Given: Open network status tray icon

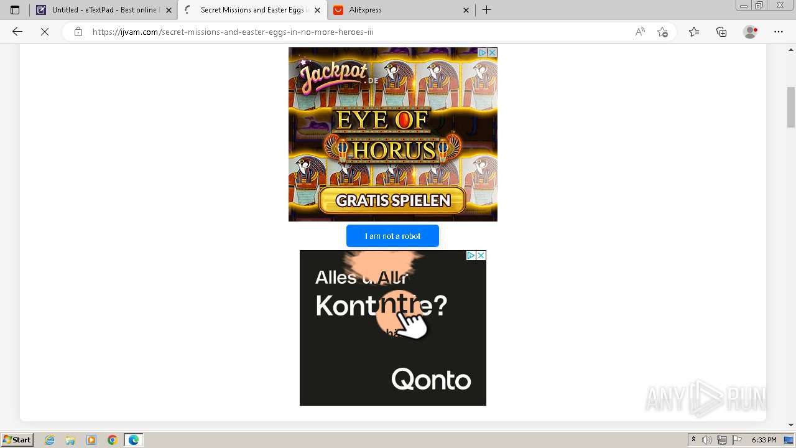Looking at the screenshot, I should pyautogui.click(x=722, y=440).
